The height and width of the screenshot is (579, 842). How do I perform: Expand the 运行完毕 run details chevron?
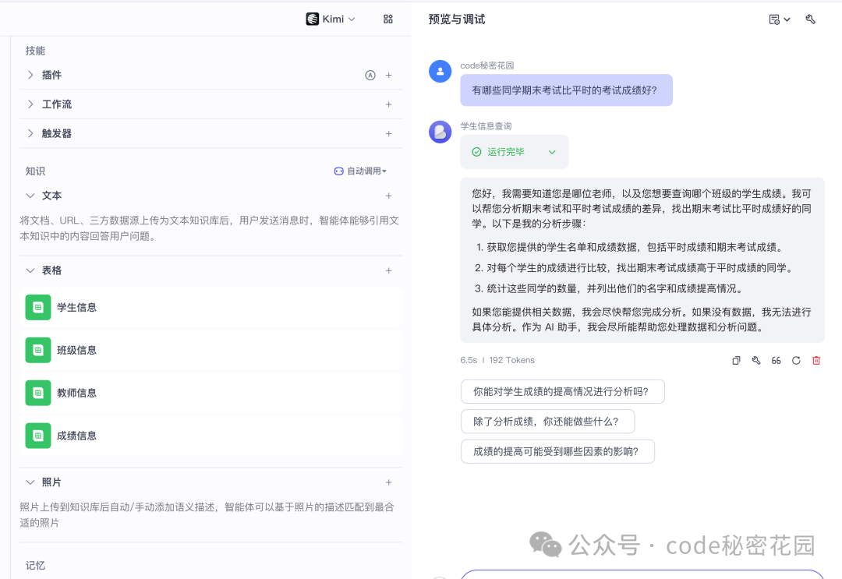(x=552, y=152)
